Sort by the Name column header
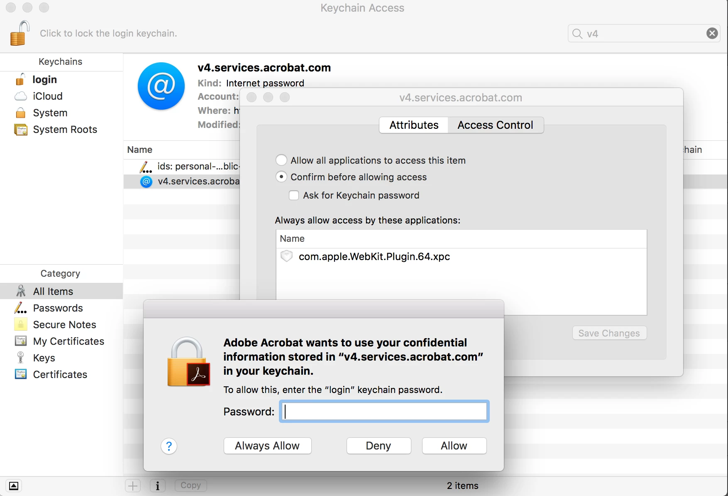728x496 pixels. click(x=140, y=150)
